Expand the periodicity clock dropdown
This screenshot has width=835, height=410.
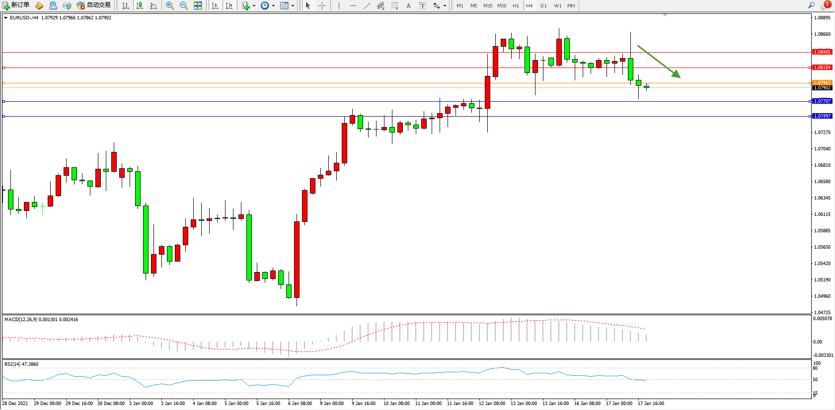tap(273, 6)
